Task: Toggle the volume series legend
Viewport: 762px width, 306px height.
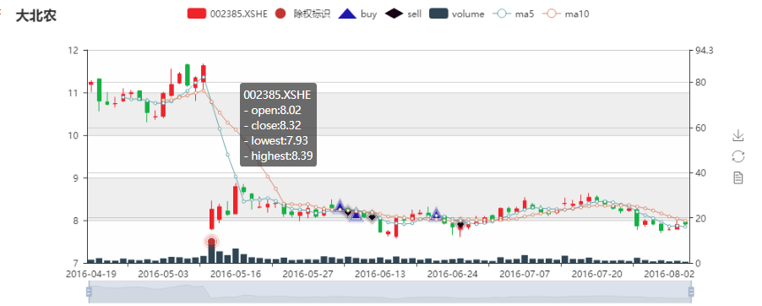Action: point(457,14)
